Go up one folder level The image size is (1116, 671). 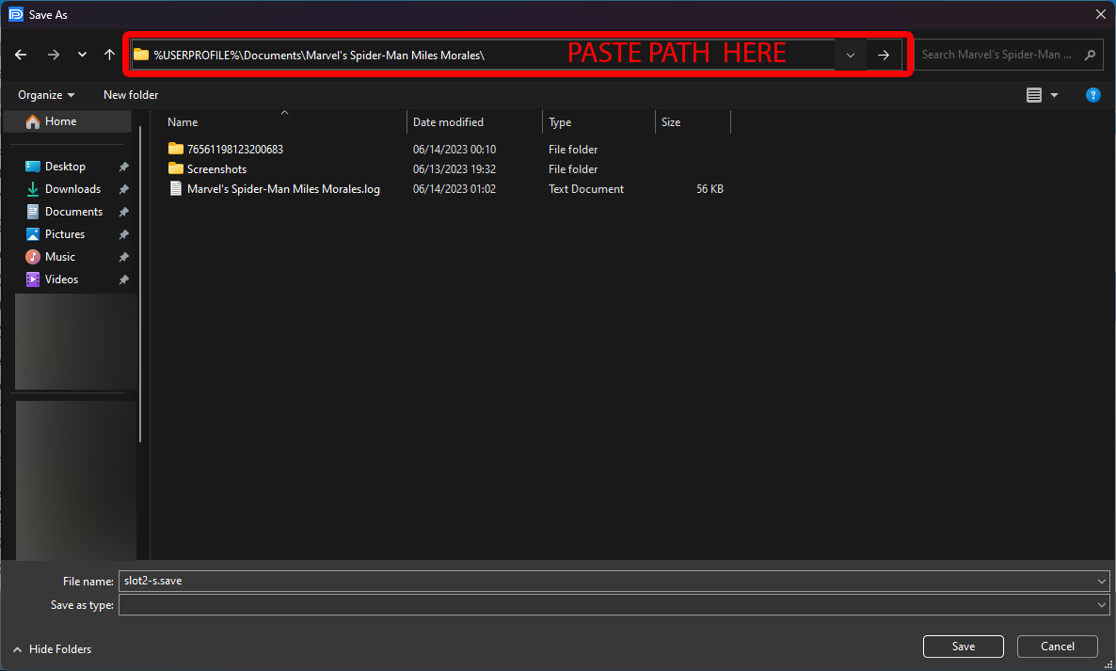coord(109,55)
